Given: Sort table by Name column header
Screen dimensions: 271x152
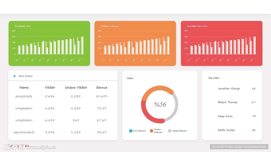Looking at the screenshot, I should 24,88.
